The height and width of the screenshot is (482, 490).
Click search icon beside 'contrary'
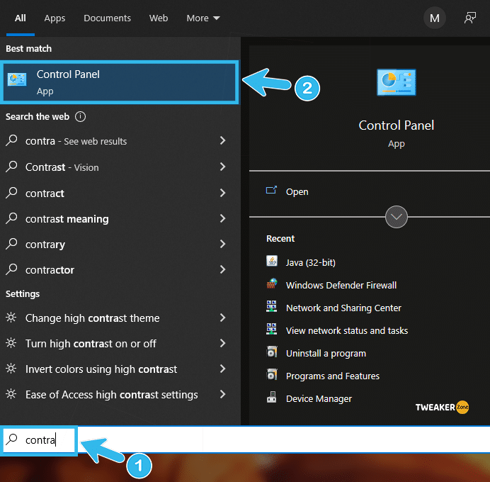pyautogui.click(x=11, y=244)
